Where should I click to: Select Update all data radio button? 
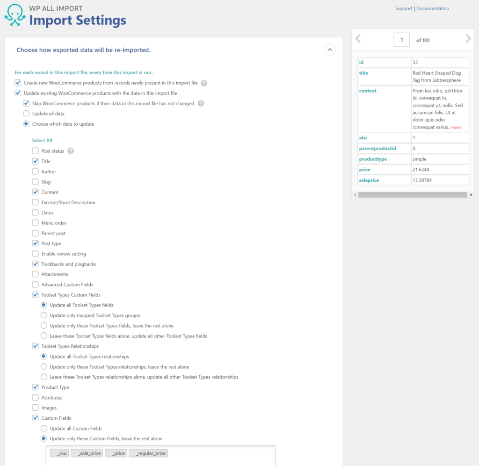[26, 114]
